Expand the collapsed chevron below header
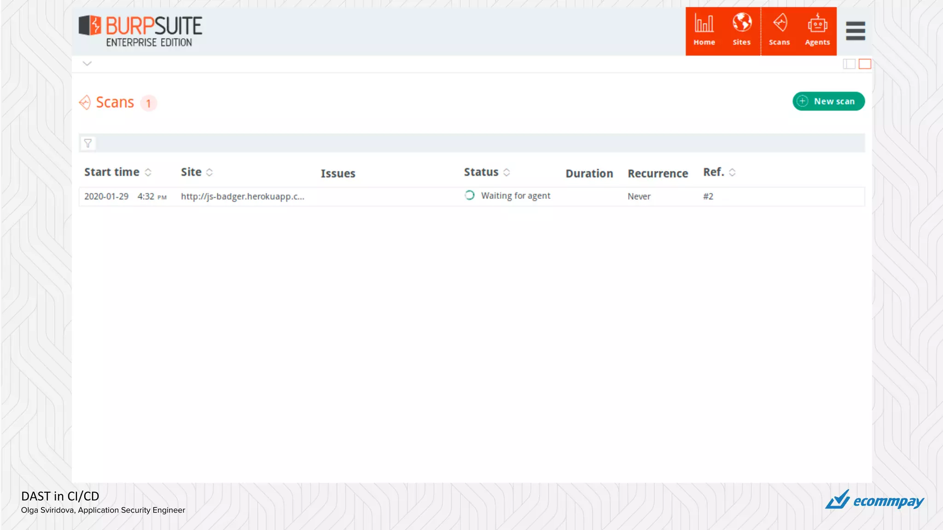 (87, 63)
